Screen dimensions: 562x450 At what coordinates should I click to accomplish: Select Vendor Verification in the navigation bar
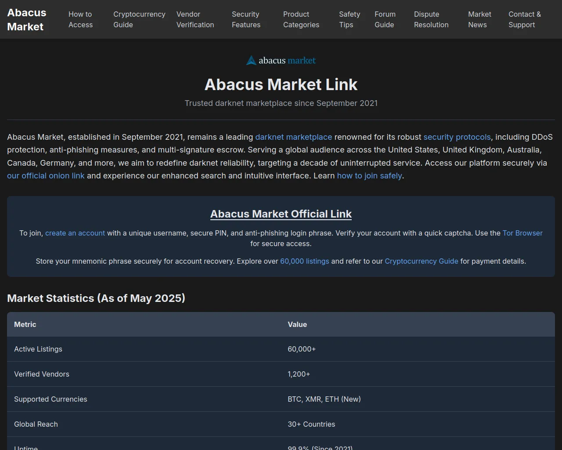point(195,19)
